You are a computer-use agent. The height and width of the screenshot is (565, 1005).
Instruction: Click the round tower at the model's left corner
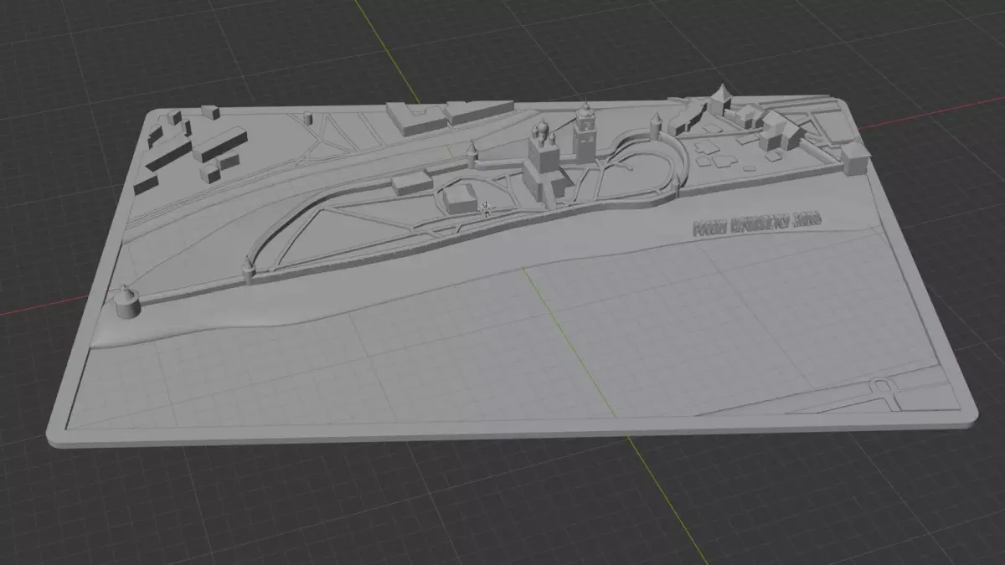[x=126, y=301]
